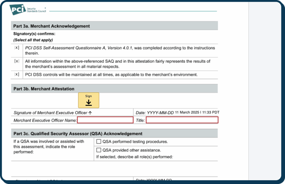Viewport: 285px width, 184px height.
Task: Toggle the 'PCI DSS controls will be maintained' checkbox
Action: pos(17,74)
